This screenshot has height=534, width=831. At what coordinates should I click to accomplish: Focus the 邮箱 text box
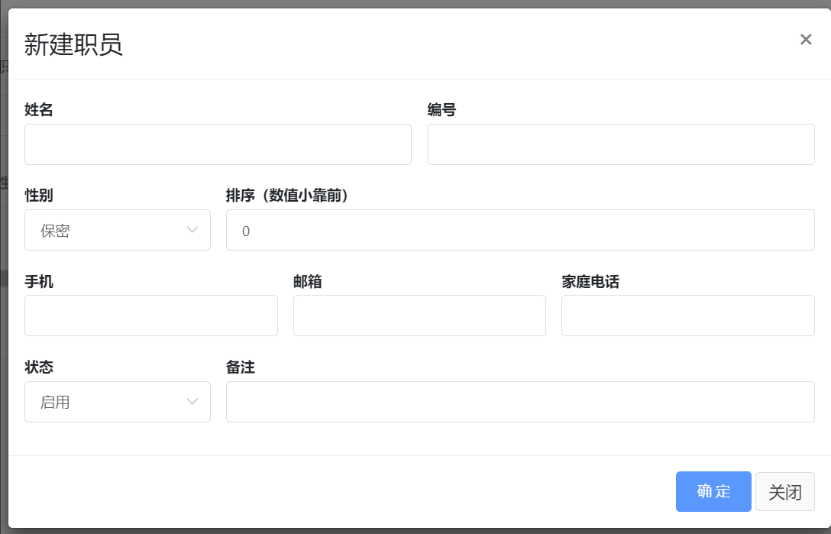click(x=419, y=316)
